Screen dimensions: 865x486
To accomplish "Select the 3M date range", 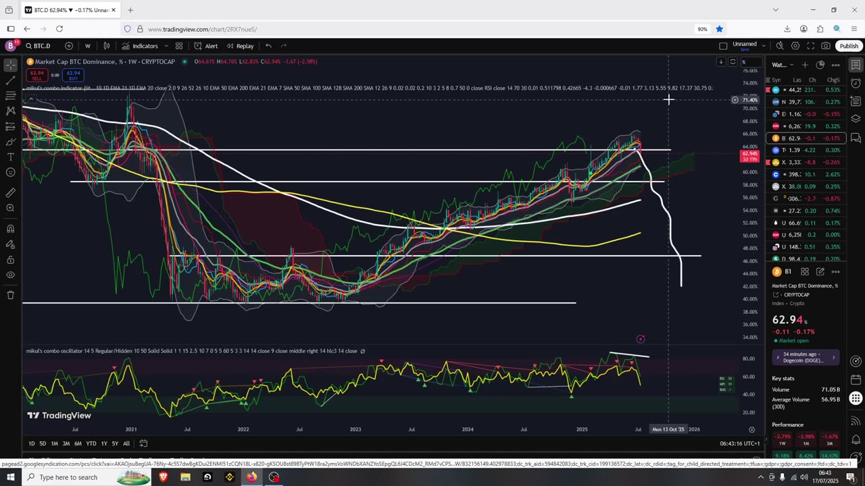I will point(66,443).
